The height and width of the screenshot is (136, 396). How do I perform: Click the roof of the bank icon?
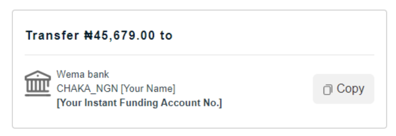click(x=38, y=74)
